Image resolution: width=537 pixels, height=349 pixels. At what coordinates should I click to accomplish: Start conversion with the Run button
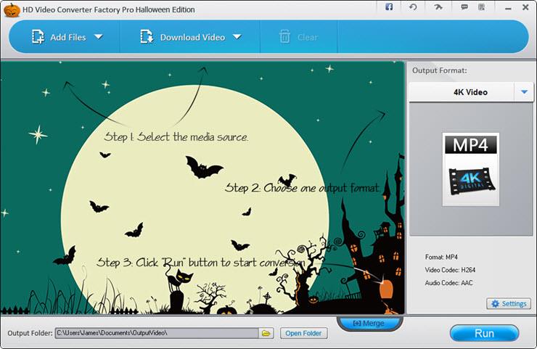[484, 333]
